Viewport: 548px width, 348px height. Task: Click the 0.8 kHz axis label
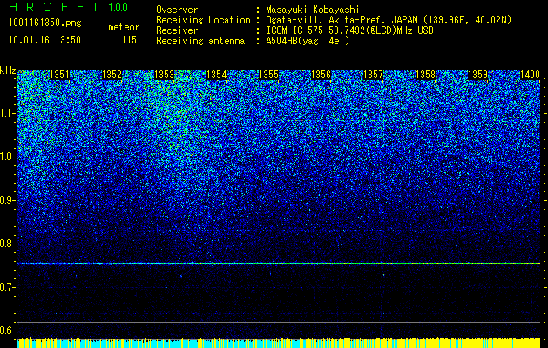(7, 244)
